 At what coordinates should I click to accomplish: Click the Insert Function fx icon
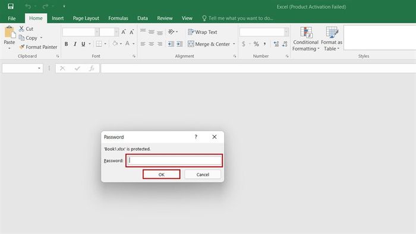[x=92, y=68]
